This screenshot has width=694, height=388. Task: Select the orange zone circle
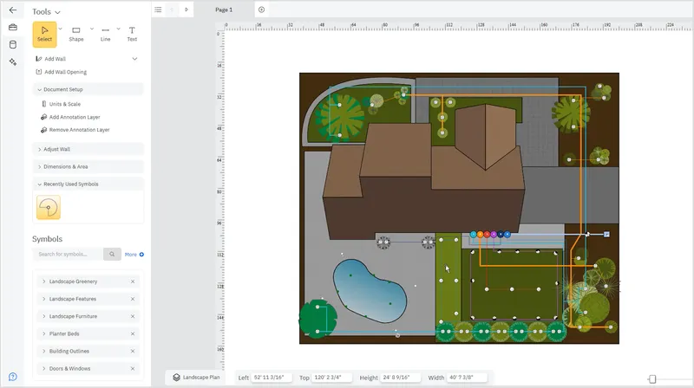point(481,234)
